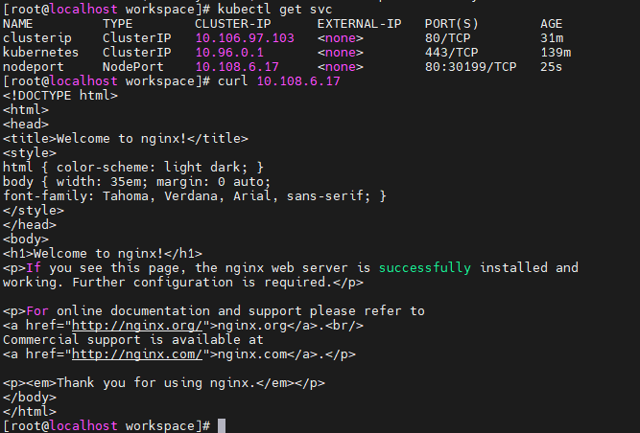
Task: Click the body width 35em line
Action: [x=137, y=182]
